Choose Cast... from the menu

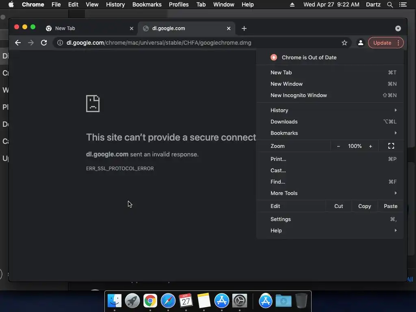(330, 170)
